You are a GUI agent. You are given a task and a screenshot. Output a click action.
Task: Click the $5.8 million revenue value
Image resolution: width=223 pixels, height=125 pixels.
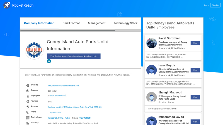point(52,91)
